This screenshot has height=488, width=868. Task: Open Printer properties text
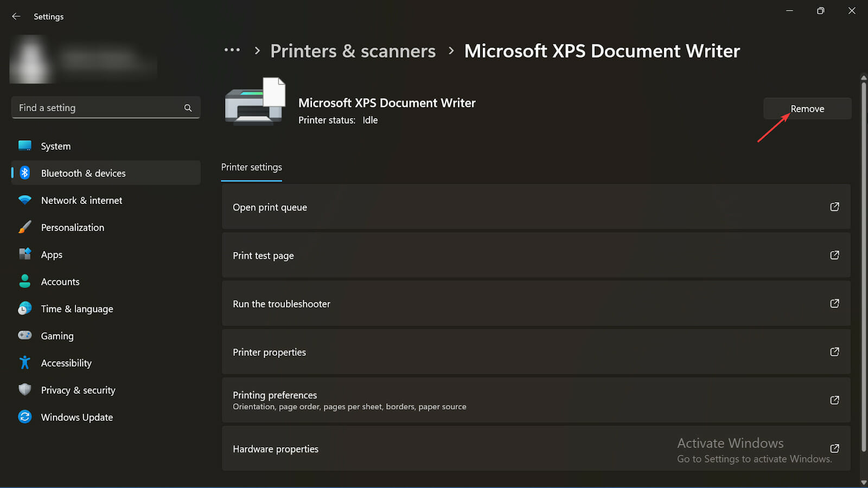click(269, 352)
